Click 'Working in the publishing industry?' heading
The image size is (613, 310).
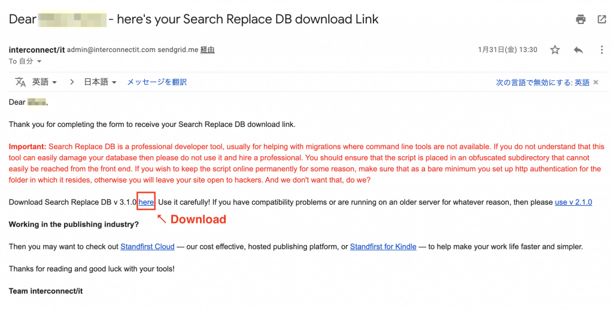(x=74, y=224)
